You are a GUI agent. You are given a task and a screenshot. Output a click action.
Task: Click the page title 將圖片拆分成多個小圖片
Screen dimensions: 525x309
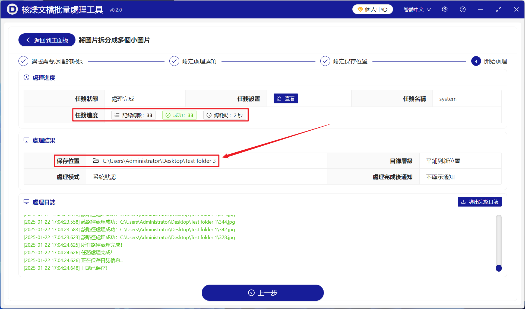114,40
